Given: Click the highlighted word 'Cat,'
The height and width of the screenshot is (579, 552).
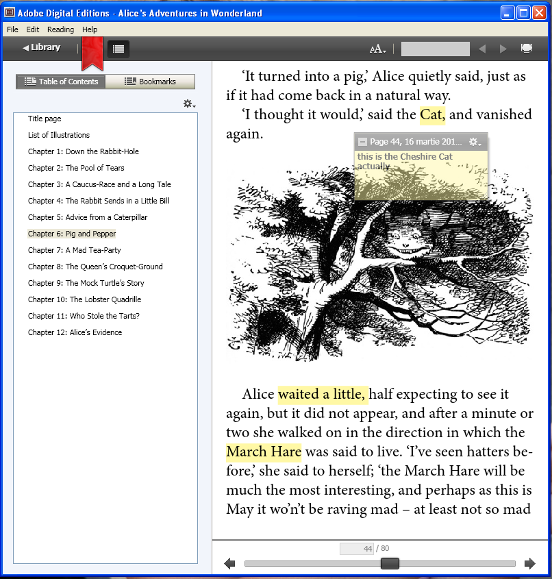Looking at the screenshot, I should [432, 115].
